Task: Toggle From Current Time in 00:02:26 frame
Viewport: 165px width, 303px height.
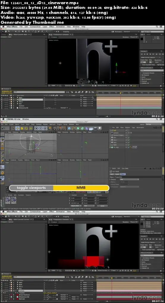Action: pos(141,65)
